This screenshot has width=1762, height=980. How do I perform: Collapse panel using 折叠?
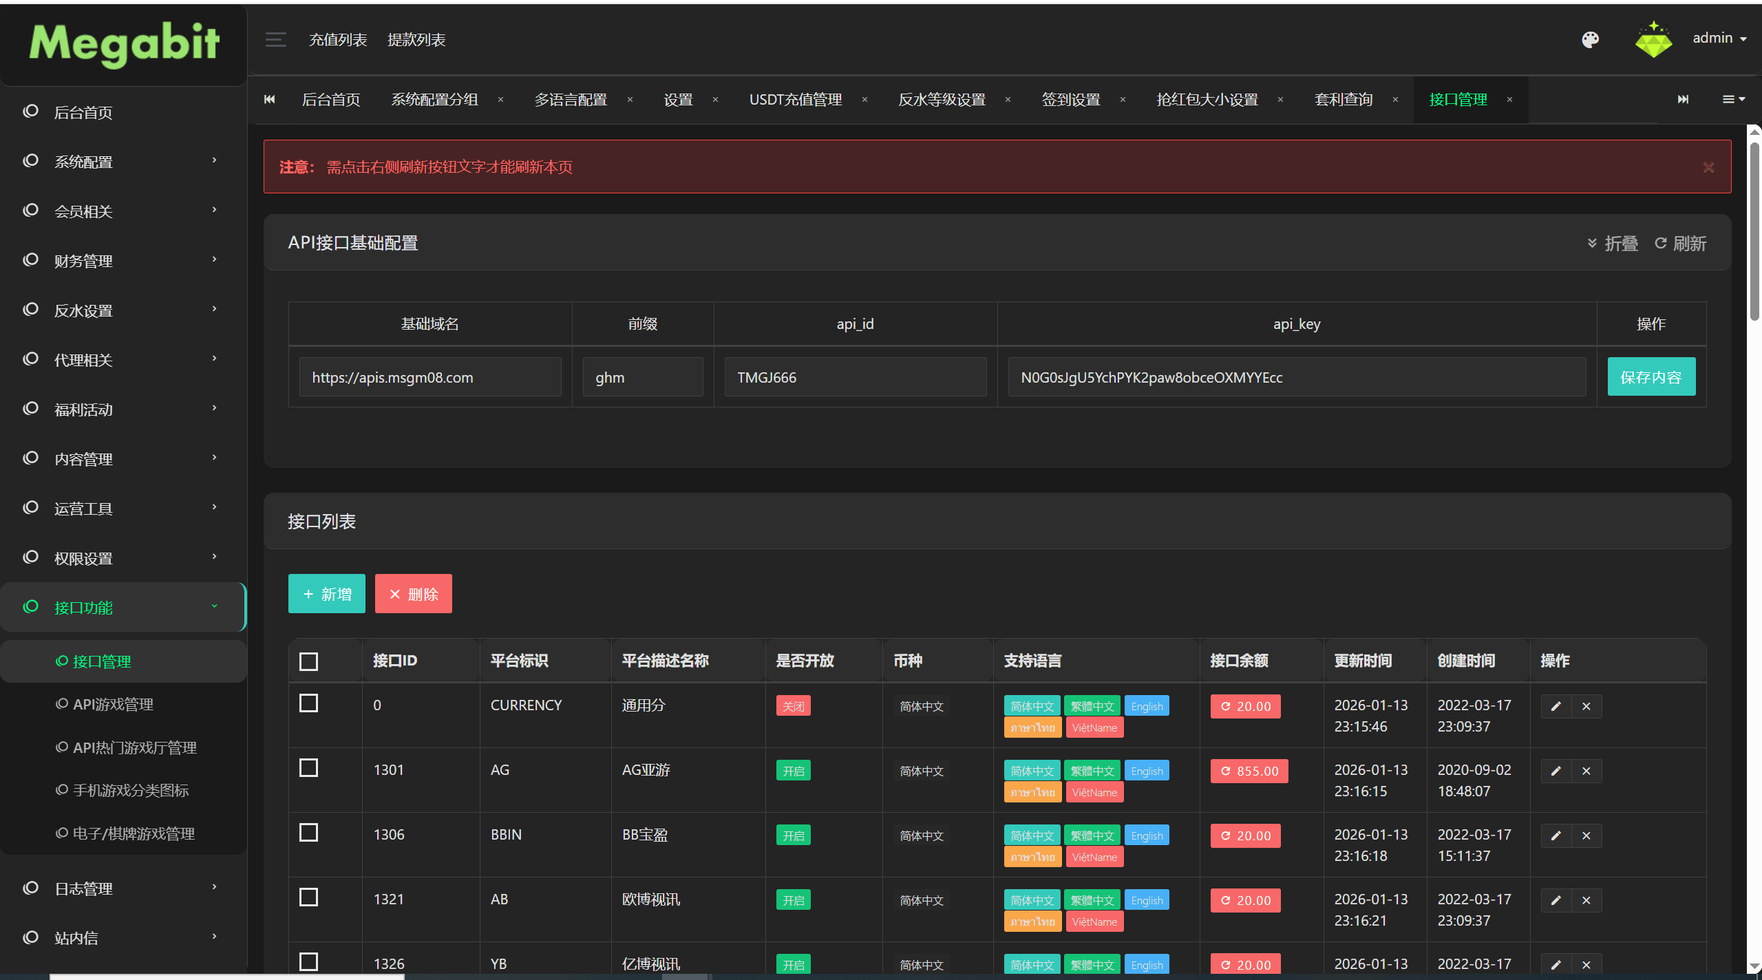click(x=1612, y=244)
